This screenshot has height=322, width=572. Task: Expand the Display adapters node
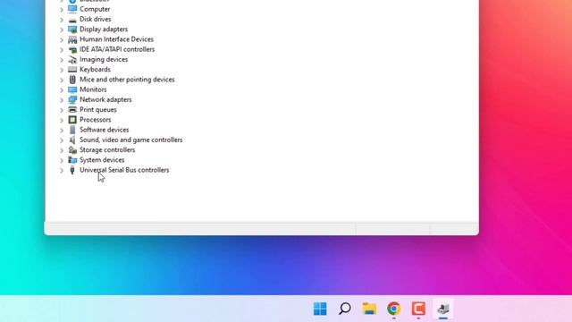[x=62, y=30]
